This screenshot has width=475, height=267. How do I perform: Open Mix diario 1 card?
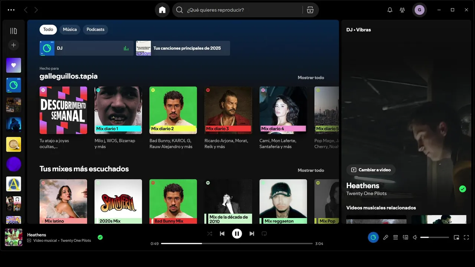[118, 110]
